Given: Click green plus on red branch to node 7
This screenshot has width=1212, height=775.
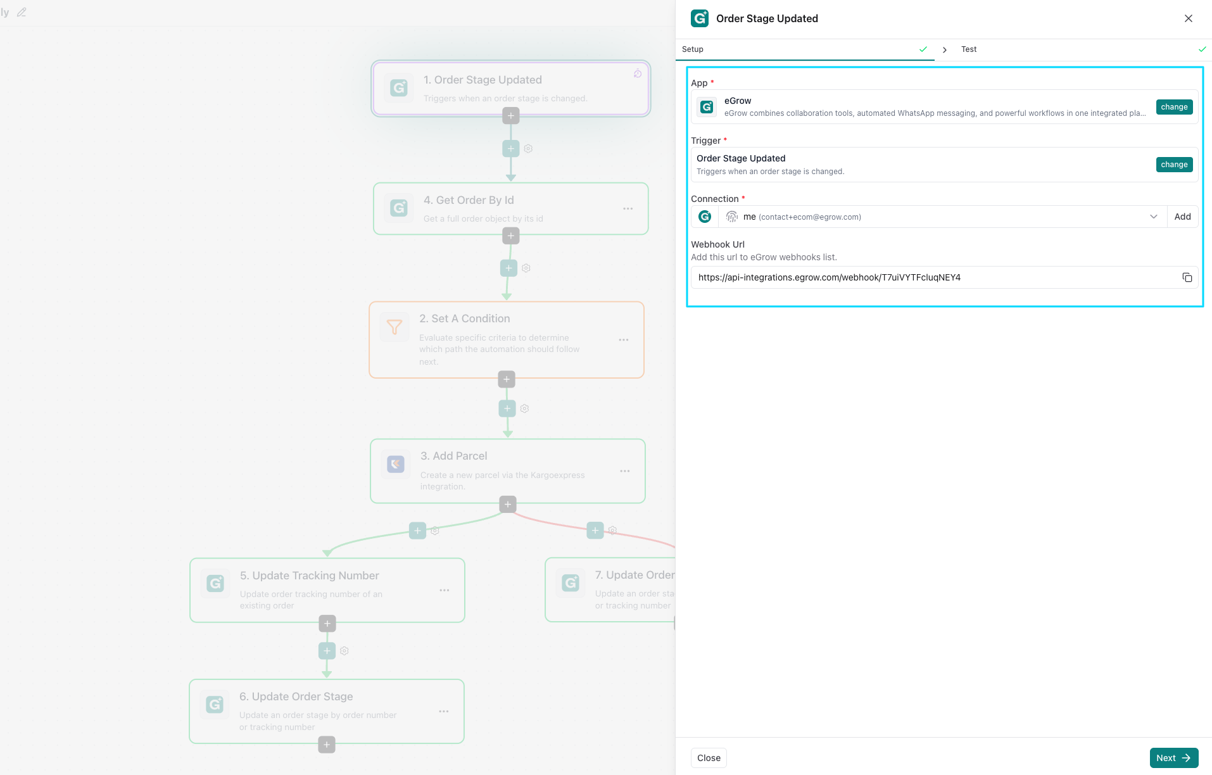Looking at the screenshot, I should pos(595,530).
